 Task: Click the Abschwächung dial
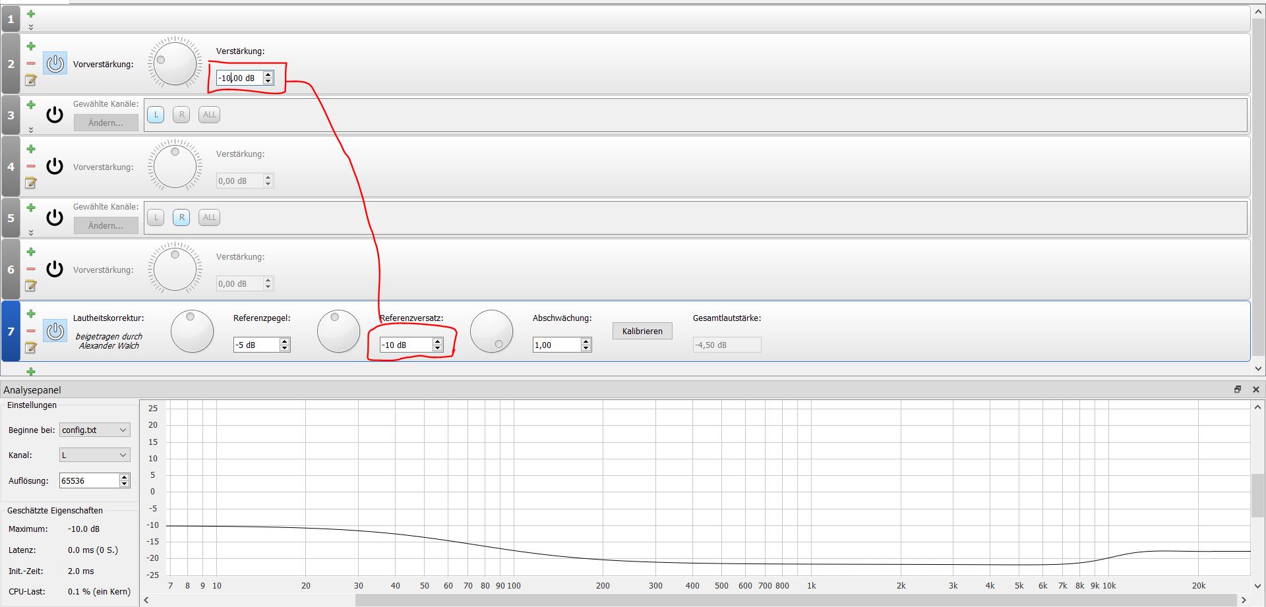[x=492, y=331]
